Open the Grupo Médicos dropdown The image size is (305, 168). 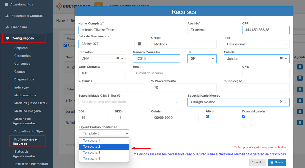pyautogui.click(x=184, y=44)
